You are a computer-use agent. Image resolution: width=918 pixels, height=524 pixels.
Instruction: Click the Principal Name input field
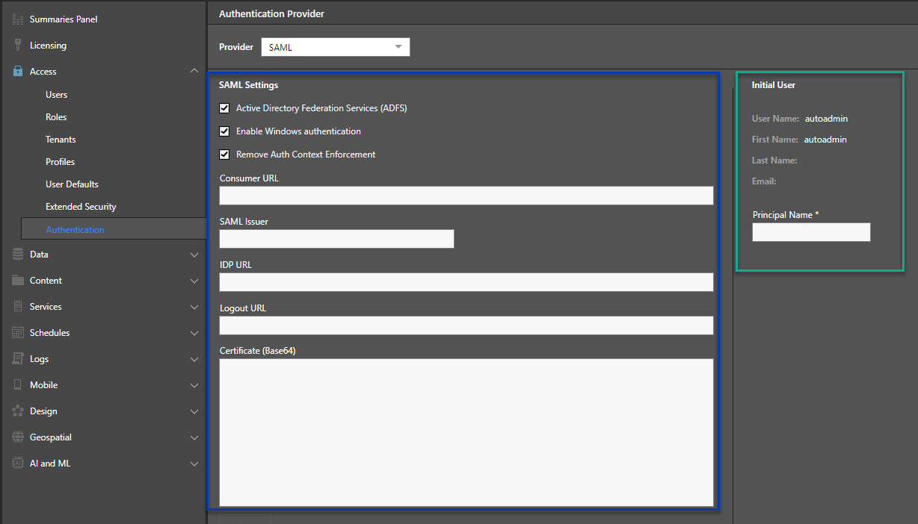(810, 231)
